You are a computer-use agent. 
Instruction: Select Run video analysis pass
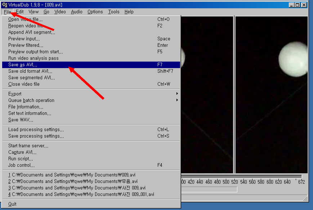[x=91, y=58]
